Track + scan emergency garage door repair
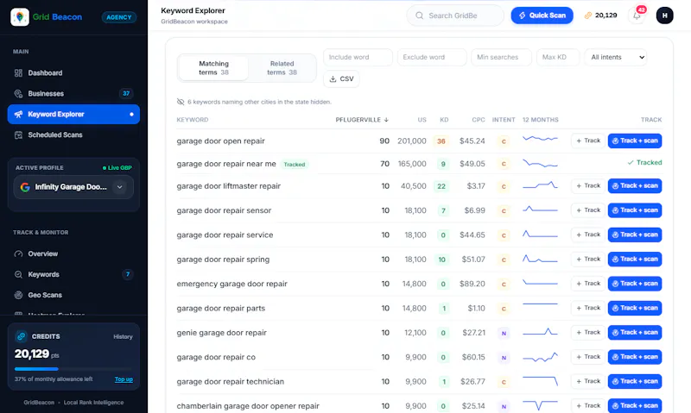Screen dimensions: 691x413 coord(635,284)
